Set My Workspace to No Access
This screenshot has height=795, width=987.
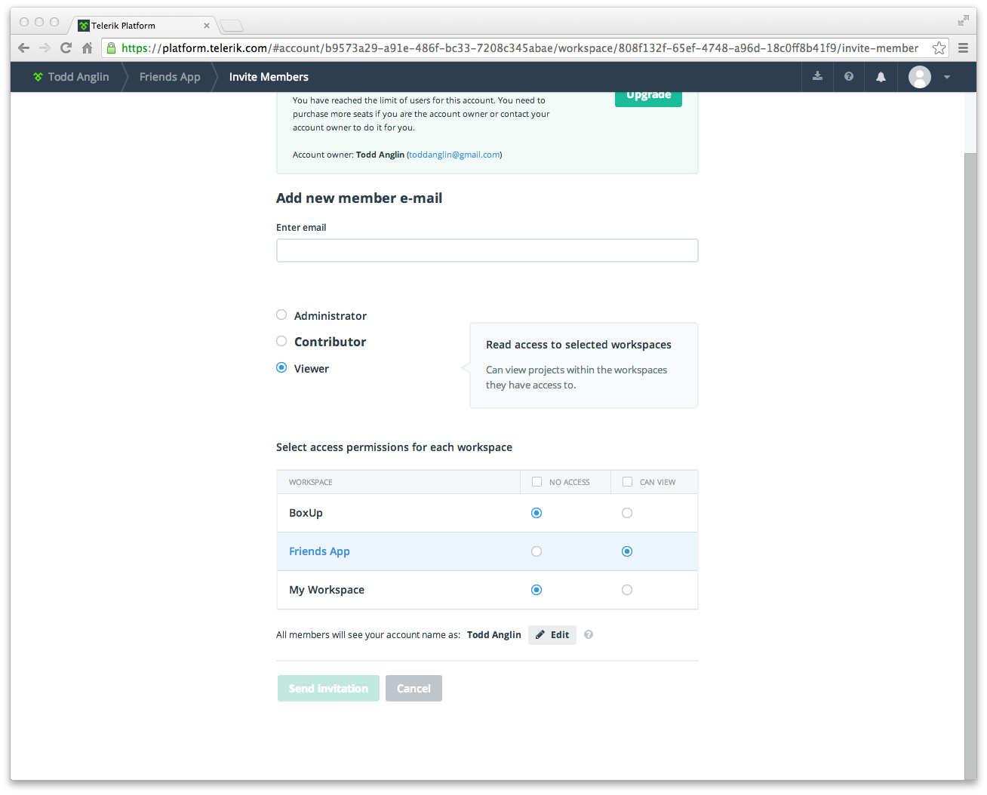click(x=537, y=591)
